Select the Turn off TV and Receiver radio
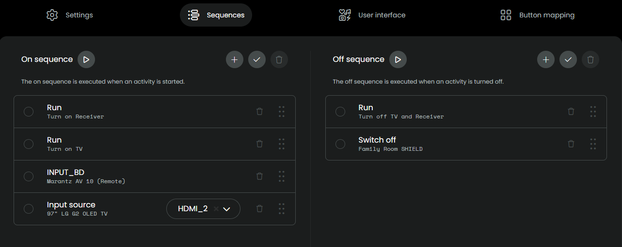 340,112
